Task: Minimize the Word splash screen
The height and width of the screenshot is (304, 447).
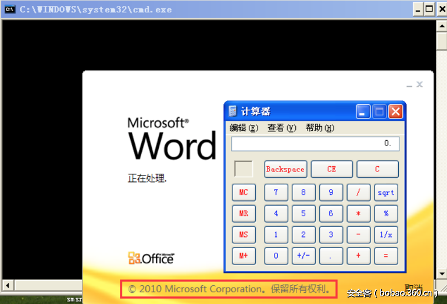Action: (409, 85)
